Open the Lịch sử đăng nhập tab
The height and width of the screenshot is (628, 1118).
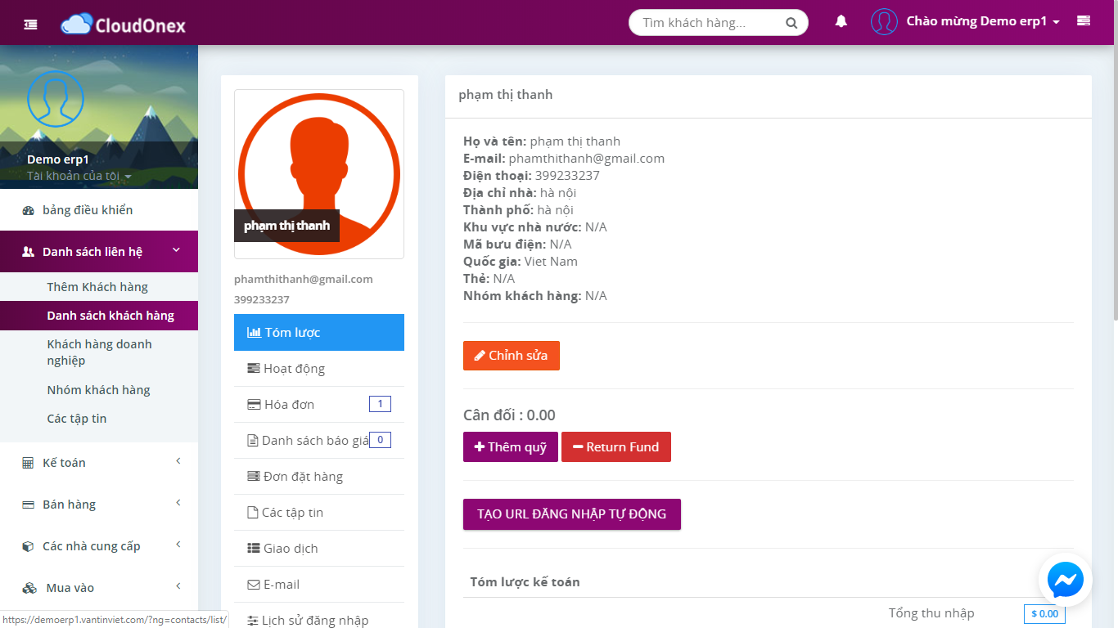319,617
